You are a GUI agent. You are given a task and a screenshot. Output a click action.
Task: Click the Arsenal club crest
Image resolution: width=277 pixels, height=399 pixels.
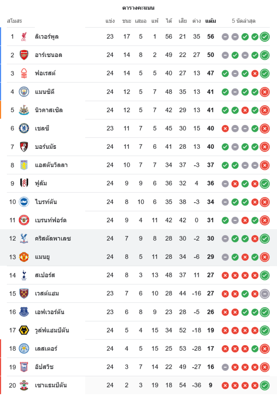pos(24,55)
